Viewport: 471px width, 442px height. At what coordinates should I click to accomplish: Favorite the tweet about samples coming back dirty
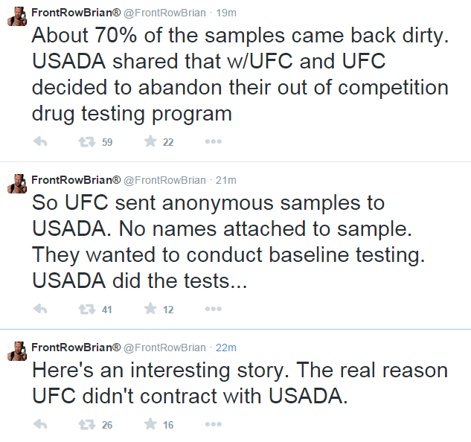coord(150,141)
